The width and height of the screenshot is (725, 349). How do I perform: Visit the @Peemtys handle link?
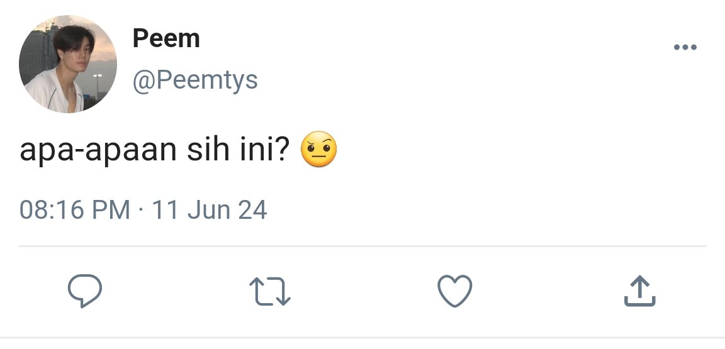coord(195,80)
